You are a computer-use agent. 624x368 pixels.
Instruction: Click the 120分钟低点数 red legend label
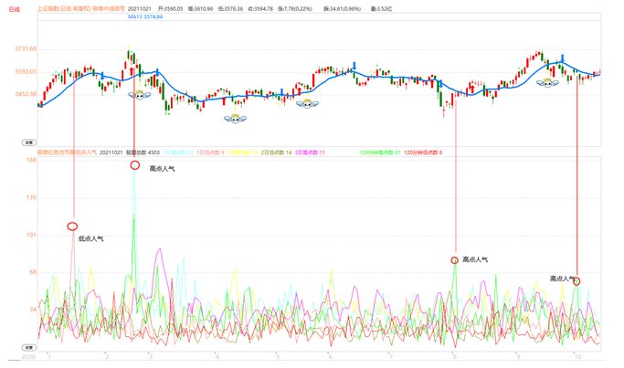click(422, 152)
